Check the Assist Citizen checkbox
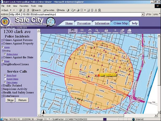Image resolution: width=161 pixels, height=121 pixels. (x=5, y=79)
